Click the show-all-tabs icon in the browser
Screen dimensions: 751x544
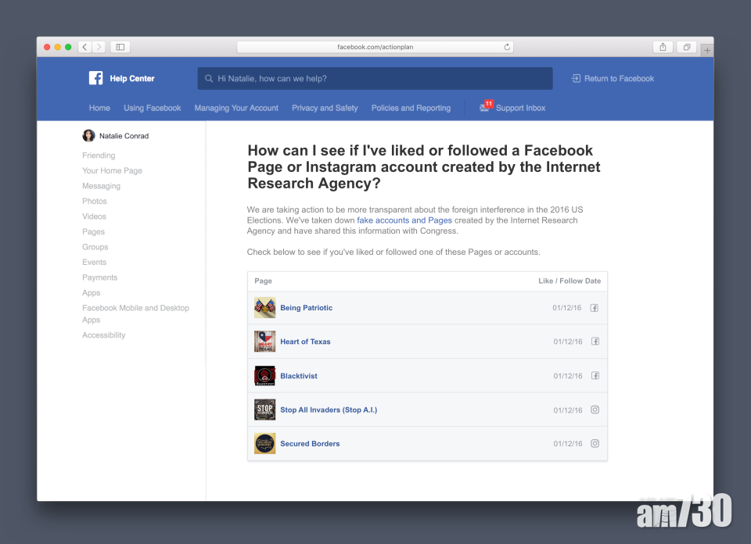click(x=686, y=47)
